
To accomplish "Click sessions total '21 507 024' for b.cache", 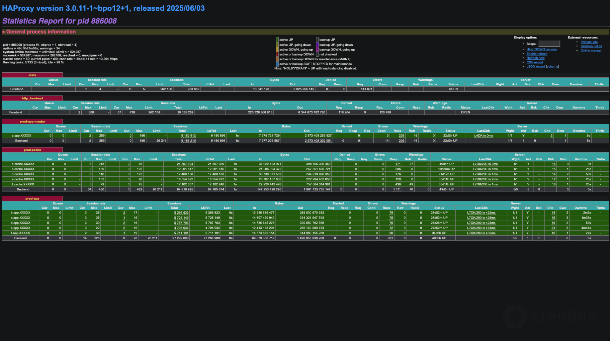I will pos(185,164).
